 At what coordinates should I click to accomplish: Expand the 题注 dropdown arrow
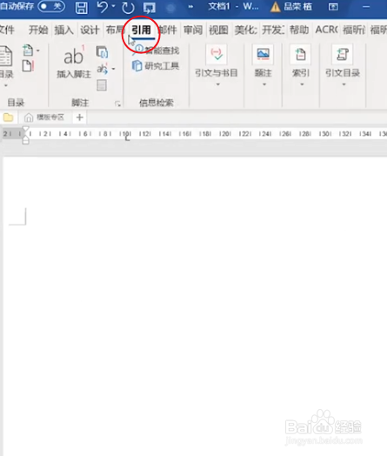coord(264,84)
